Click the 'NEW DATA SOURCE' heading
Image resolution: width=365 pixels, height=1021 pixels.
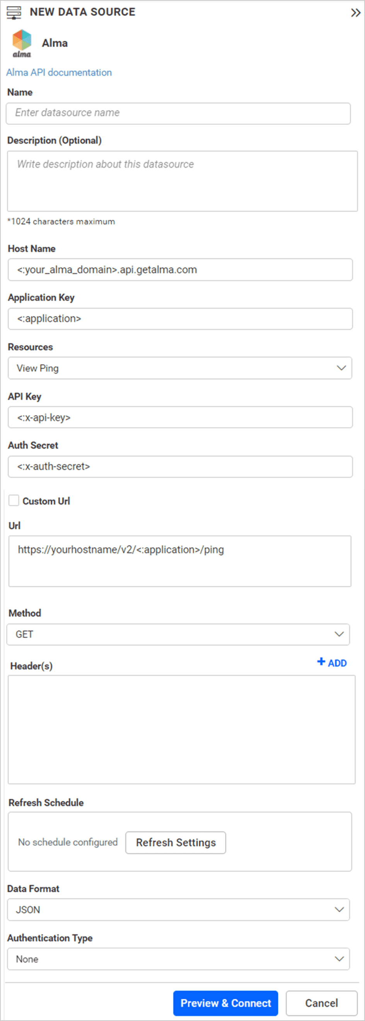click(83, 12)
